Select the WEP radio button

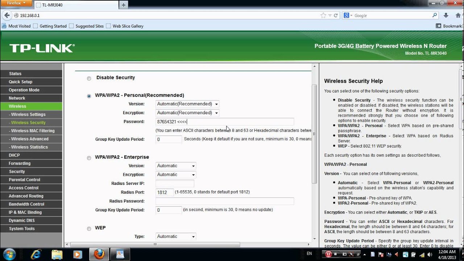point(89,228)
